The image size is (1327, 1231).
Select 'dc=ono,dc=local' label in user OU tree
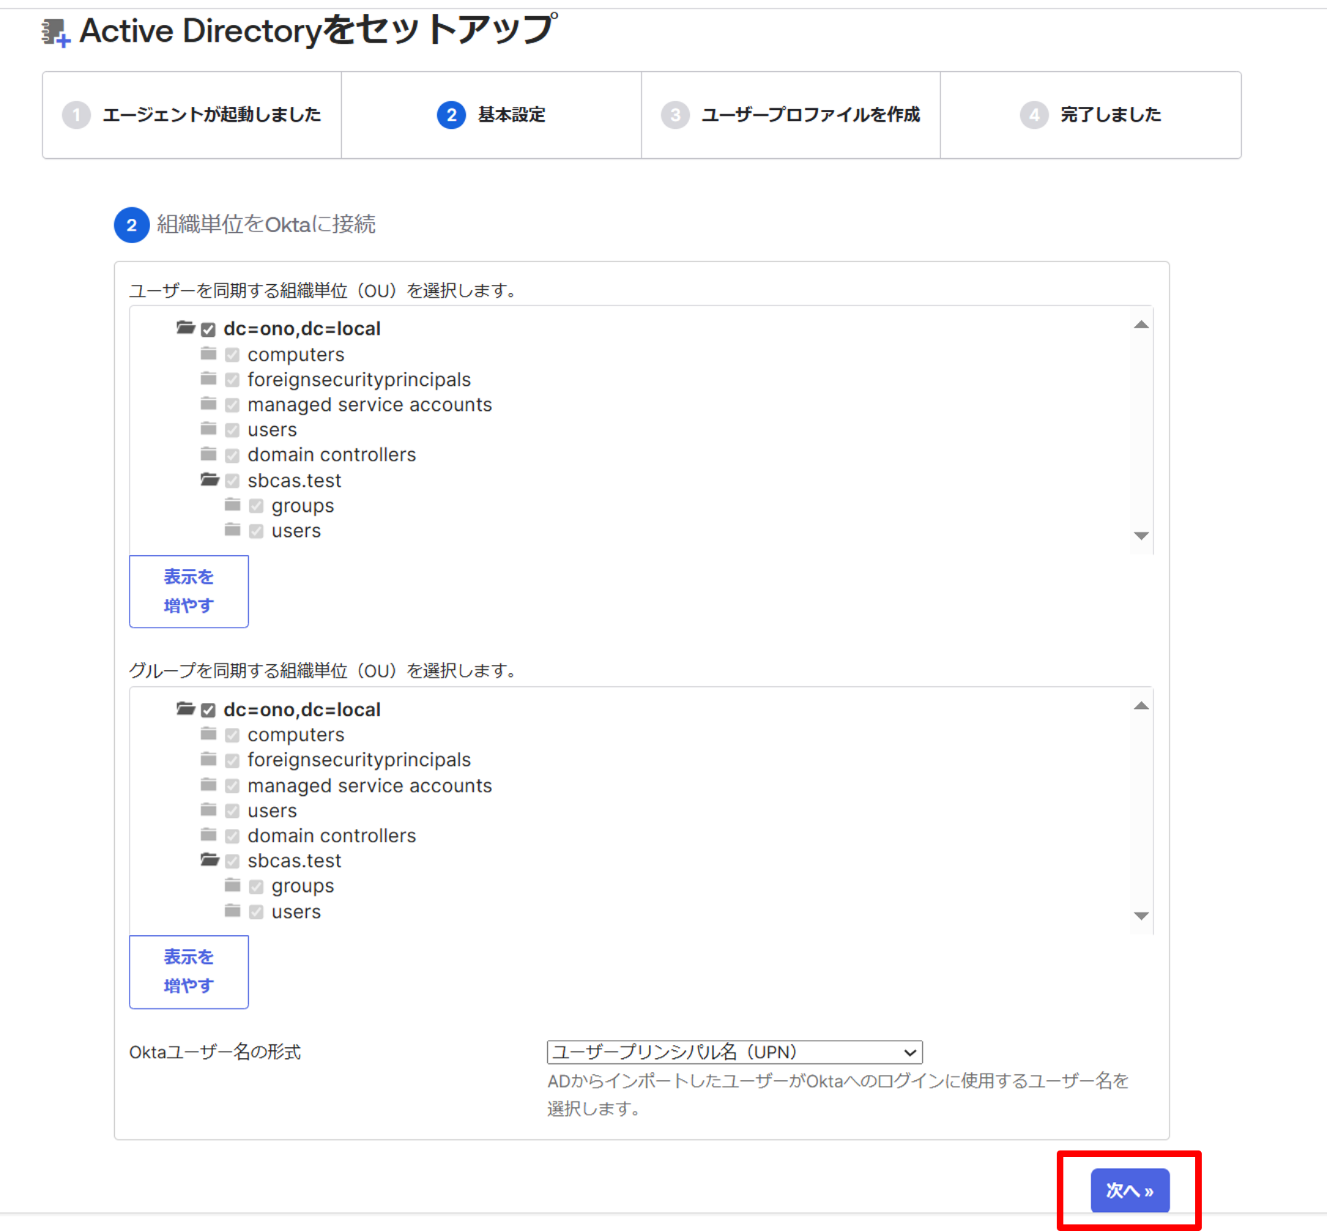coord(302,329)
